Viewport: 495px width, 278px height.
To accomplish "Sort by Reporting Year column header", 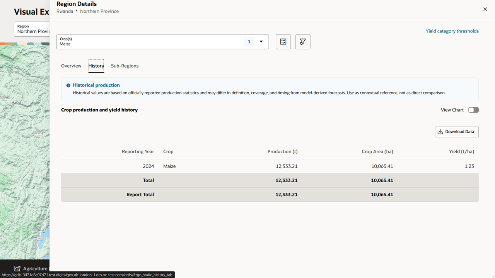I will (x=138, y=151).
